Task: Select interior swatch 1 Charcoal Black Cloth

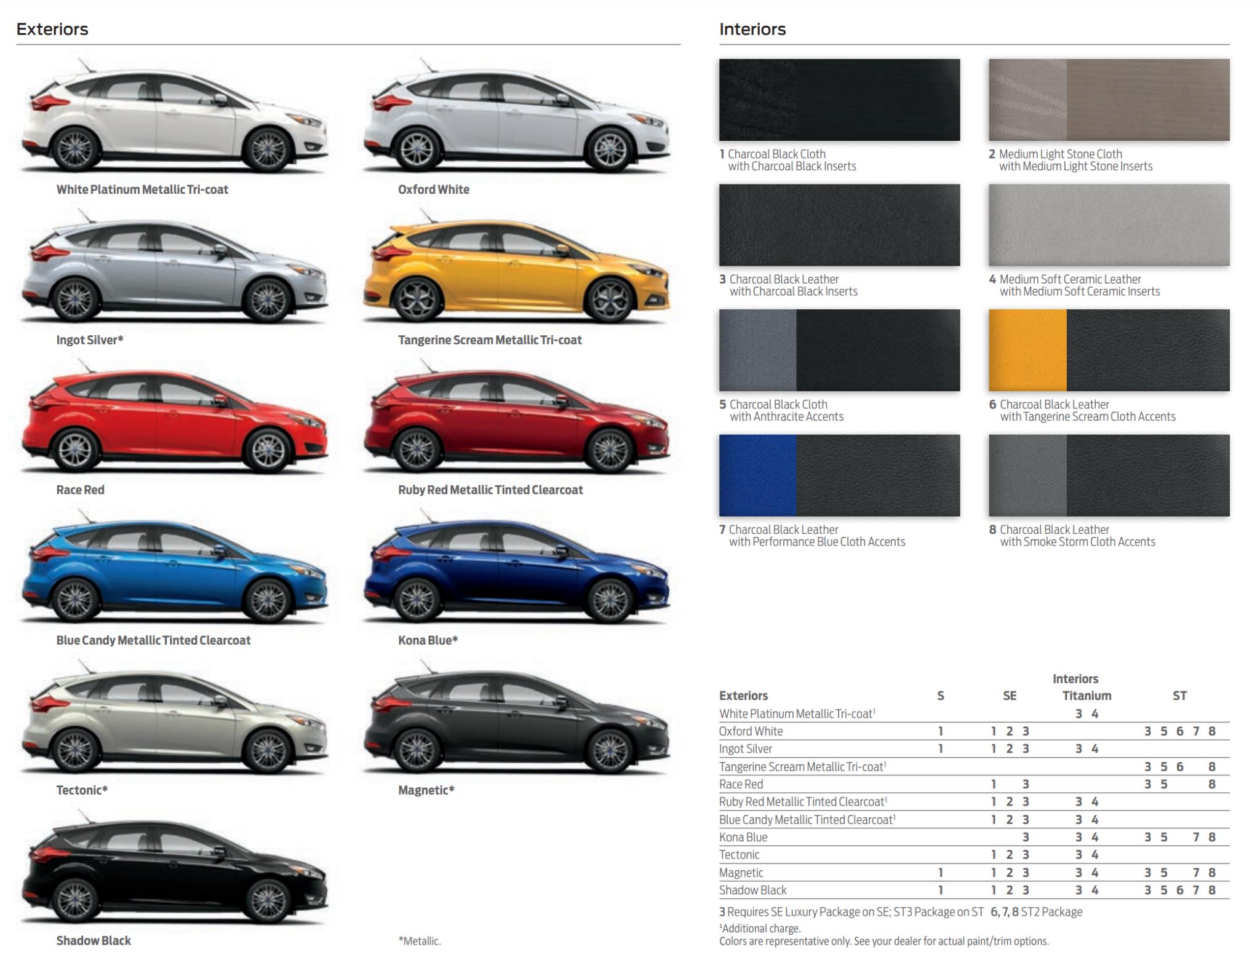Action: 839,100
